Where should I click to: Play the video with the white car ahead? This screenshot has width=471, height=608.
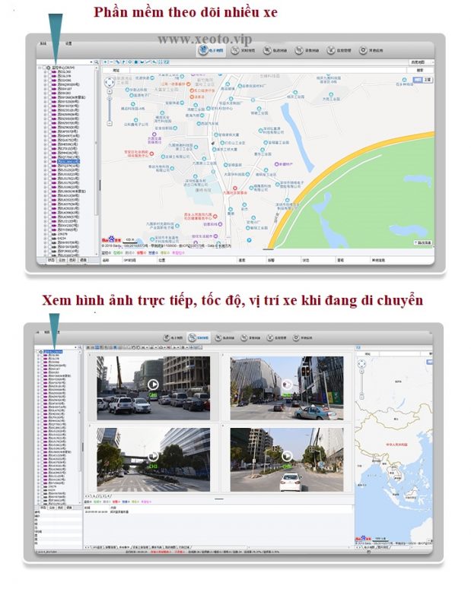coord(287,456)
